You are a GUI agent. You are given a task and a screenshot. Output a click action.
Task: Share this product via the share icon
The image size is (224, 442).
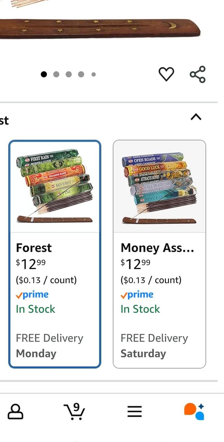coord(197,74)
